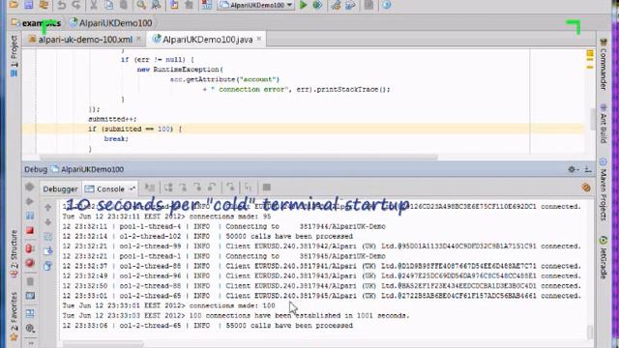The height and width of the screenshot is (348, 619).
Task: Run AlpariUKDemo100 with green play icon
Action: [303, 5]
